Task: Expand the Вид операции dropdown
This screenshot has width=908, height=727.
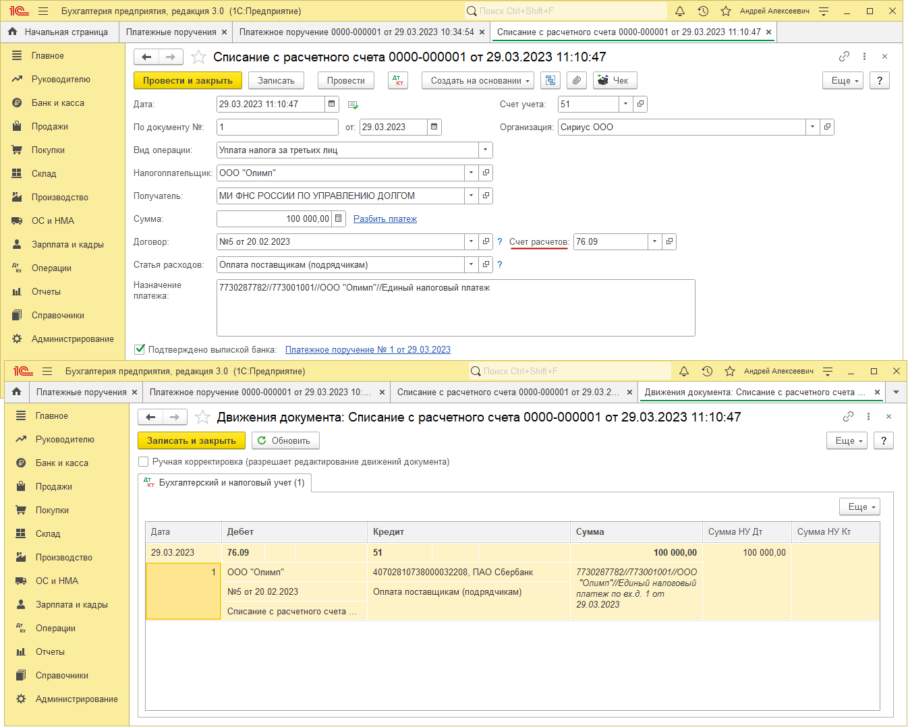Action: 486,150
